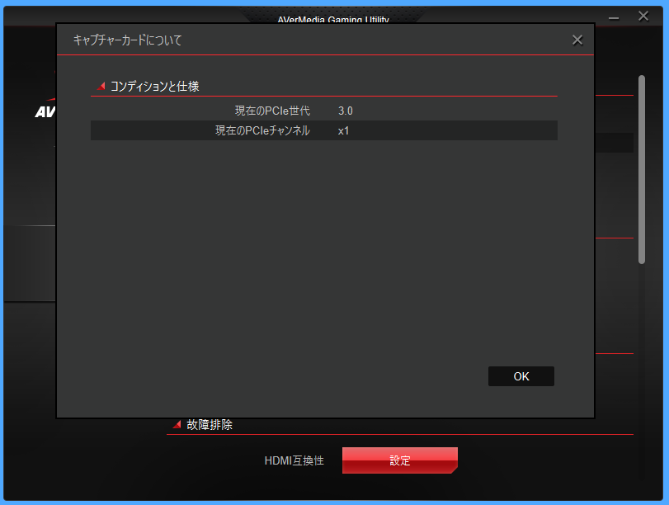Collapse the コンディションと仕様 section triangle

pos(101,87)
